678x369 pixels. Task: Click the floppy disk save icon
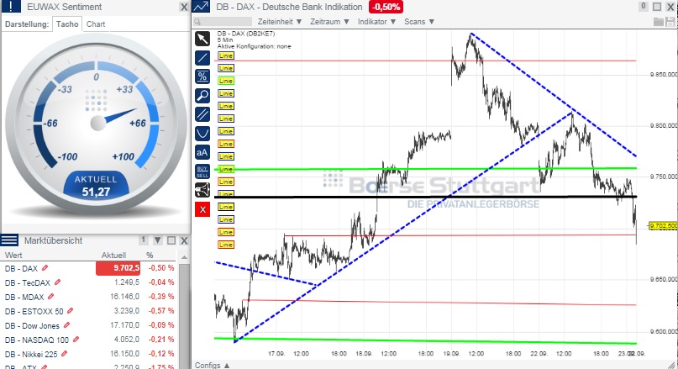(670, 22)
